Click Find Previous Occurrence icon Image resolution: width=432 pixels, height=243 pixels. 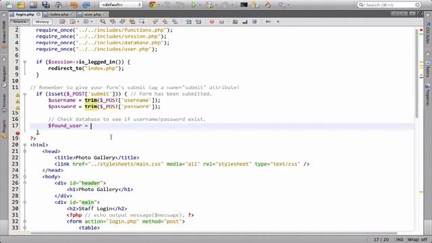click(x=113, y=22)
